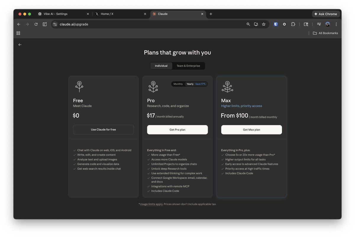The image size is (355, 237).
Task: Open the Extensions puzzle piece menu
Action: pos(293,24)
